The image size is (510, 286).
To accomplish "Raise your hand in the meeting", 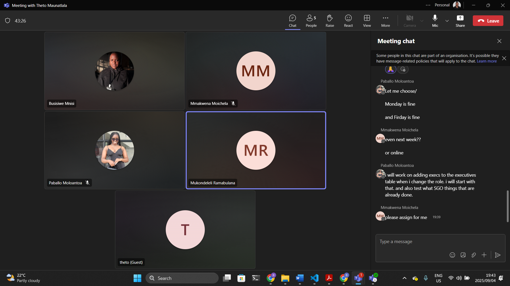I will pyautogui.click(x=330, y=21).
